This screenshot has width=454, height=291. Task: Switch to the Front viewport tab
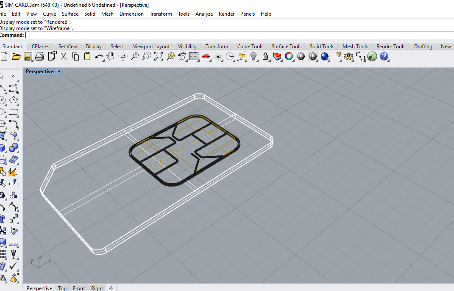click(79, 288)
